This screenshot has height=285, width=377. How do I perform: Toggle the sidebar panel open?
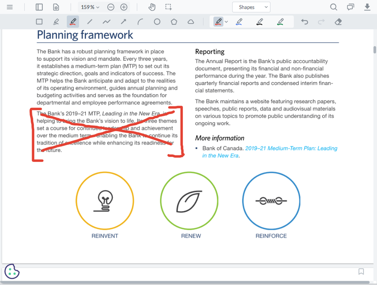point(39,7)
